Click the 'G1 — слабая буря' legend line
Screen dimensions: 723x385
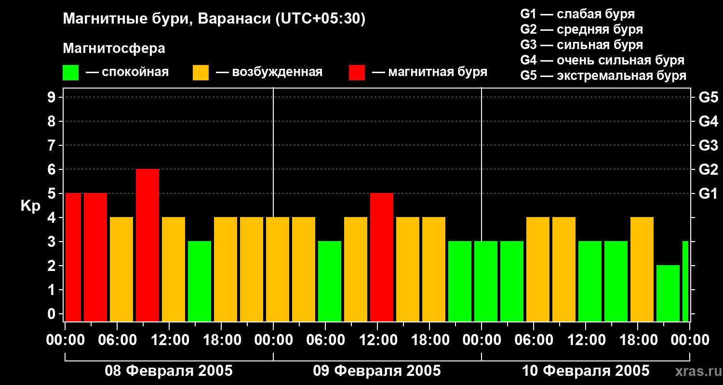tap(577, 14)
